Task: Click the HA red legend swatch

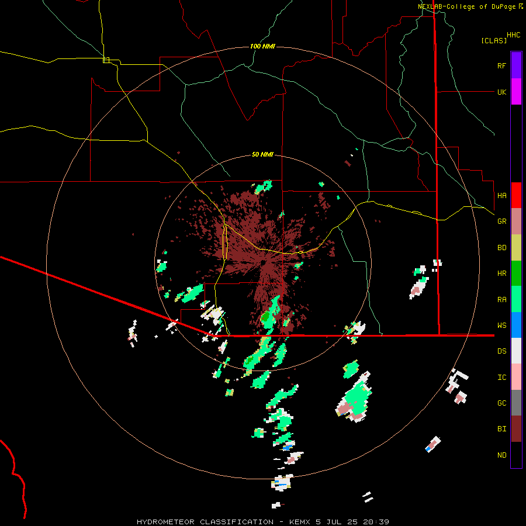Action: click(516, 195)
